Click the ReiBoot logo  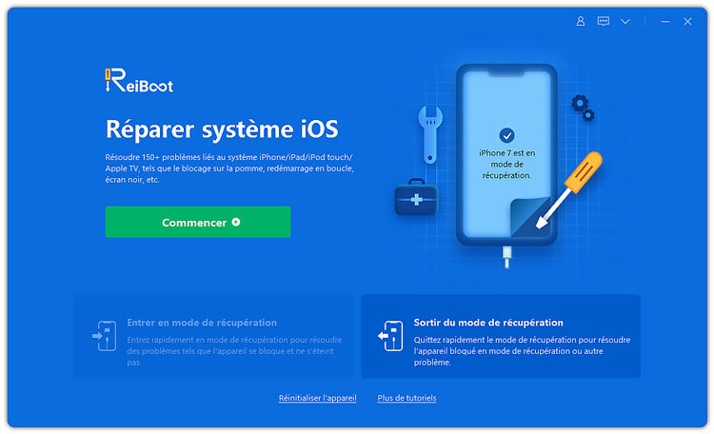coord(139,81)
